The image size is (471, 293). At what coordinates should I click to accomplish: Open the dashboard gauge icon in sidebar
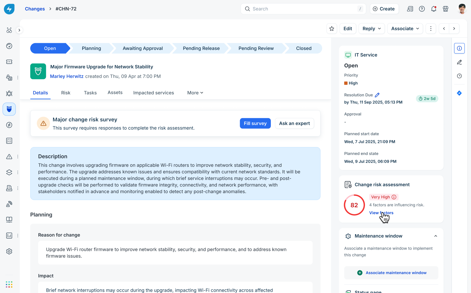9,46
